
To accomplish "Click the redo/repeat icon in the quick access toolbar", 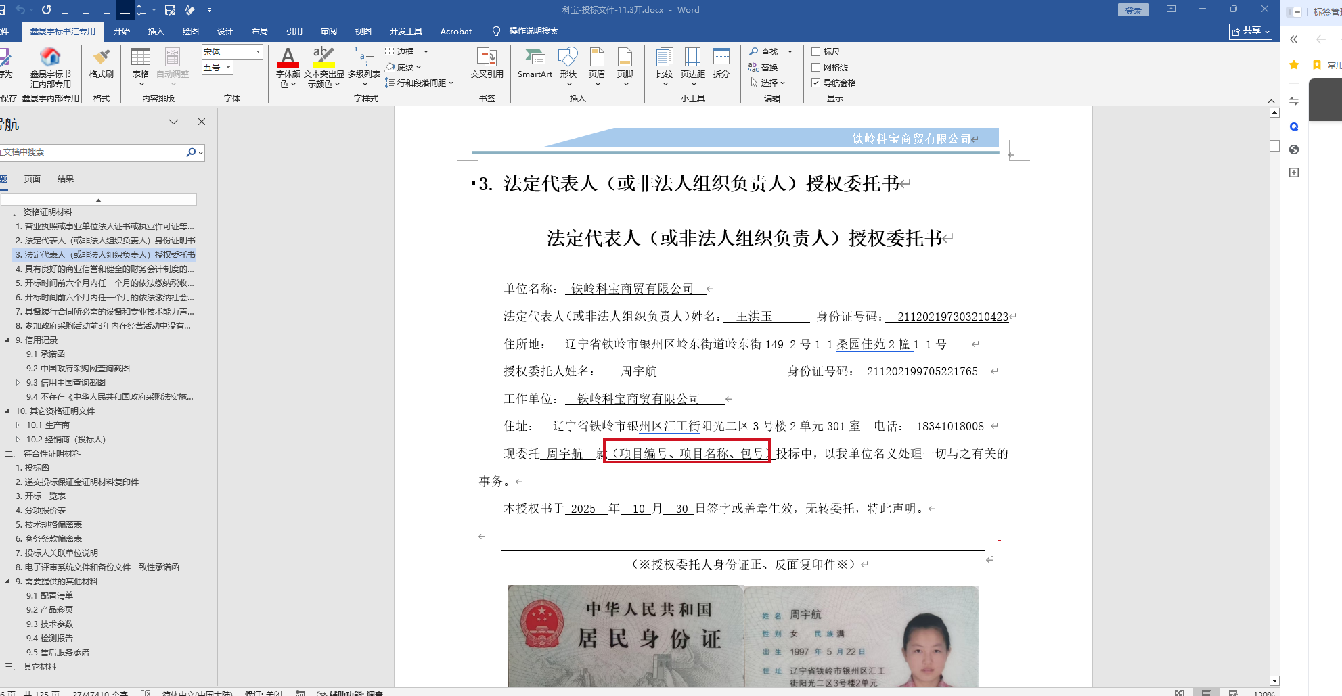I will [x=46, y=10].
